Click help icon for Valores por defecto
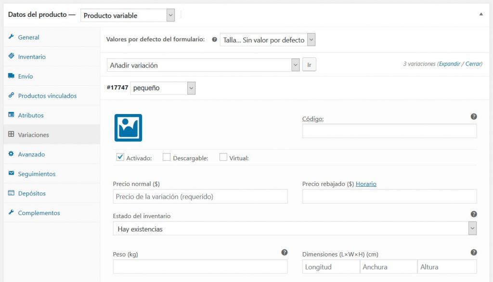Screen dimensions: 493x282 (214, 40)
